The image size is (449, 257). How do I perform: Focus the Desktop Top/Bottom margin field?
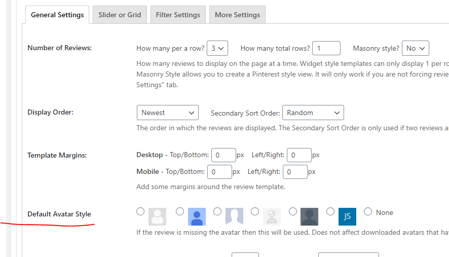(x=223, y=155)
